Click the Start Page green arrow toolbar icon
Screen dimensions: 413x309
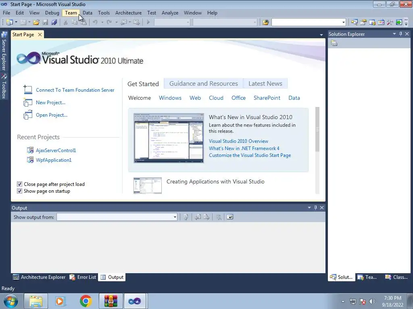point(399,23)
